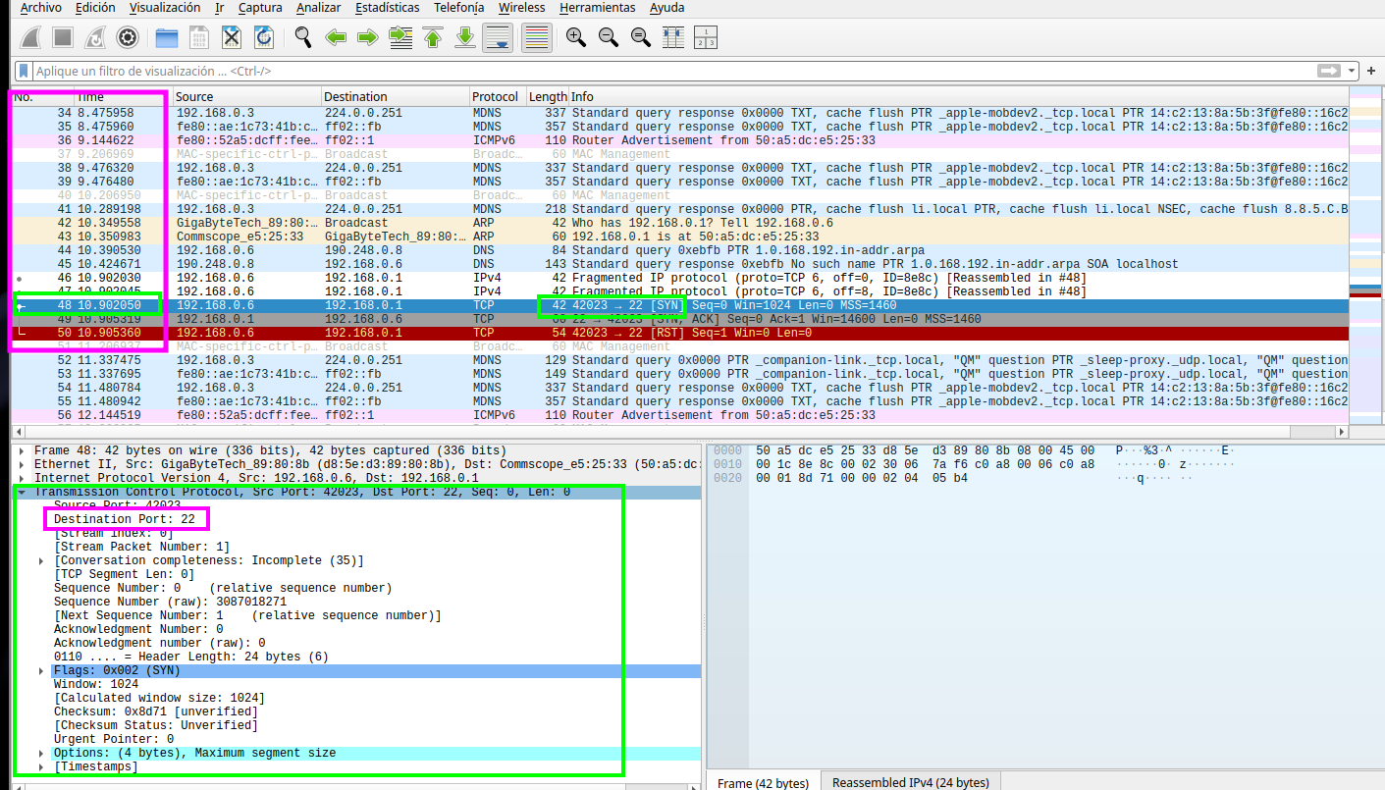The width and height of the screenshot is (1385, 790).
Task: Apply display filter arrow button
Action: pos(1329,71)
